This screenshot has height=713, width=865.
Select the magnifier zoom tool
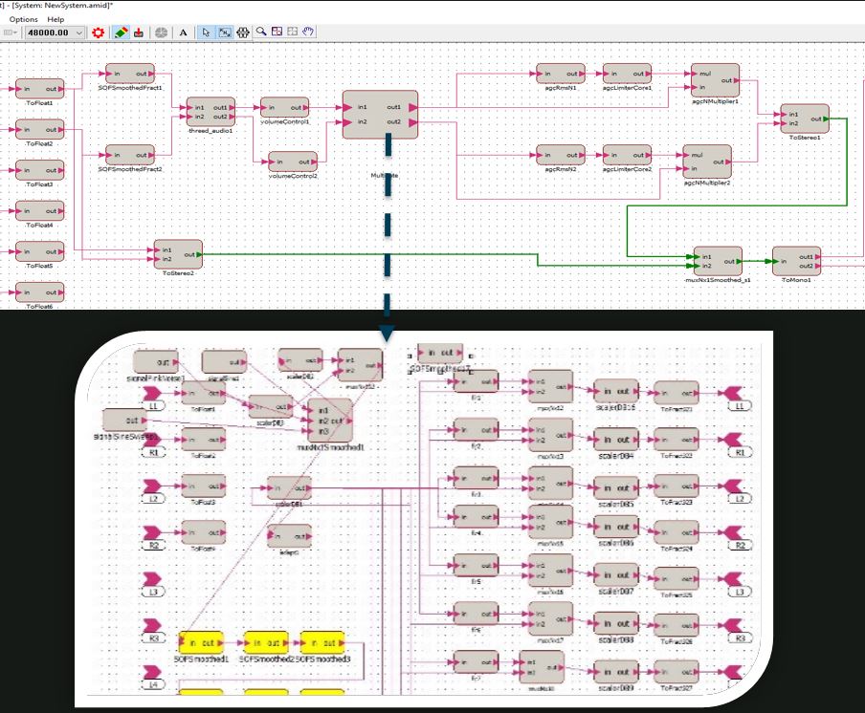point(261,32)
